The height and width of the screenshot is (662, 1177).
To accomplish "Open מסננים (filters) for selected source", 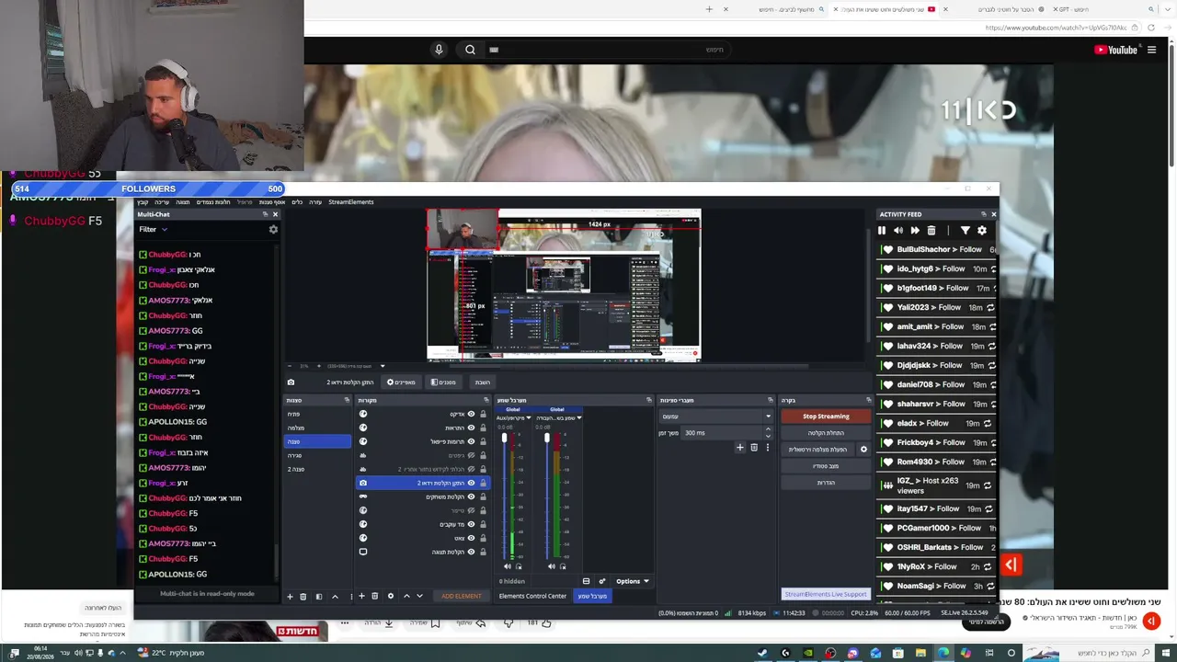I will point(442,382).
